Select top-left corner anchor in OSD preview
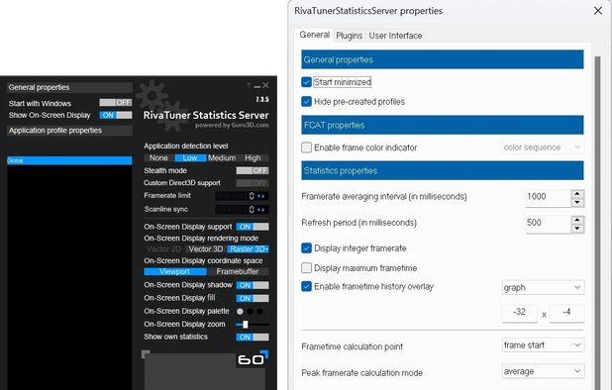612x390 pixels. (146, 354)
